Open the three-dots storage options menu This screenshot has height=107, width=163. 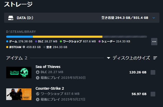pos(154,42)
